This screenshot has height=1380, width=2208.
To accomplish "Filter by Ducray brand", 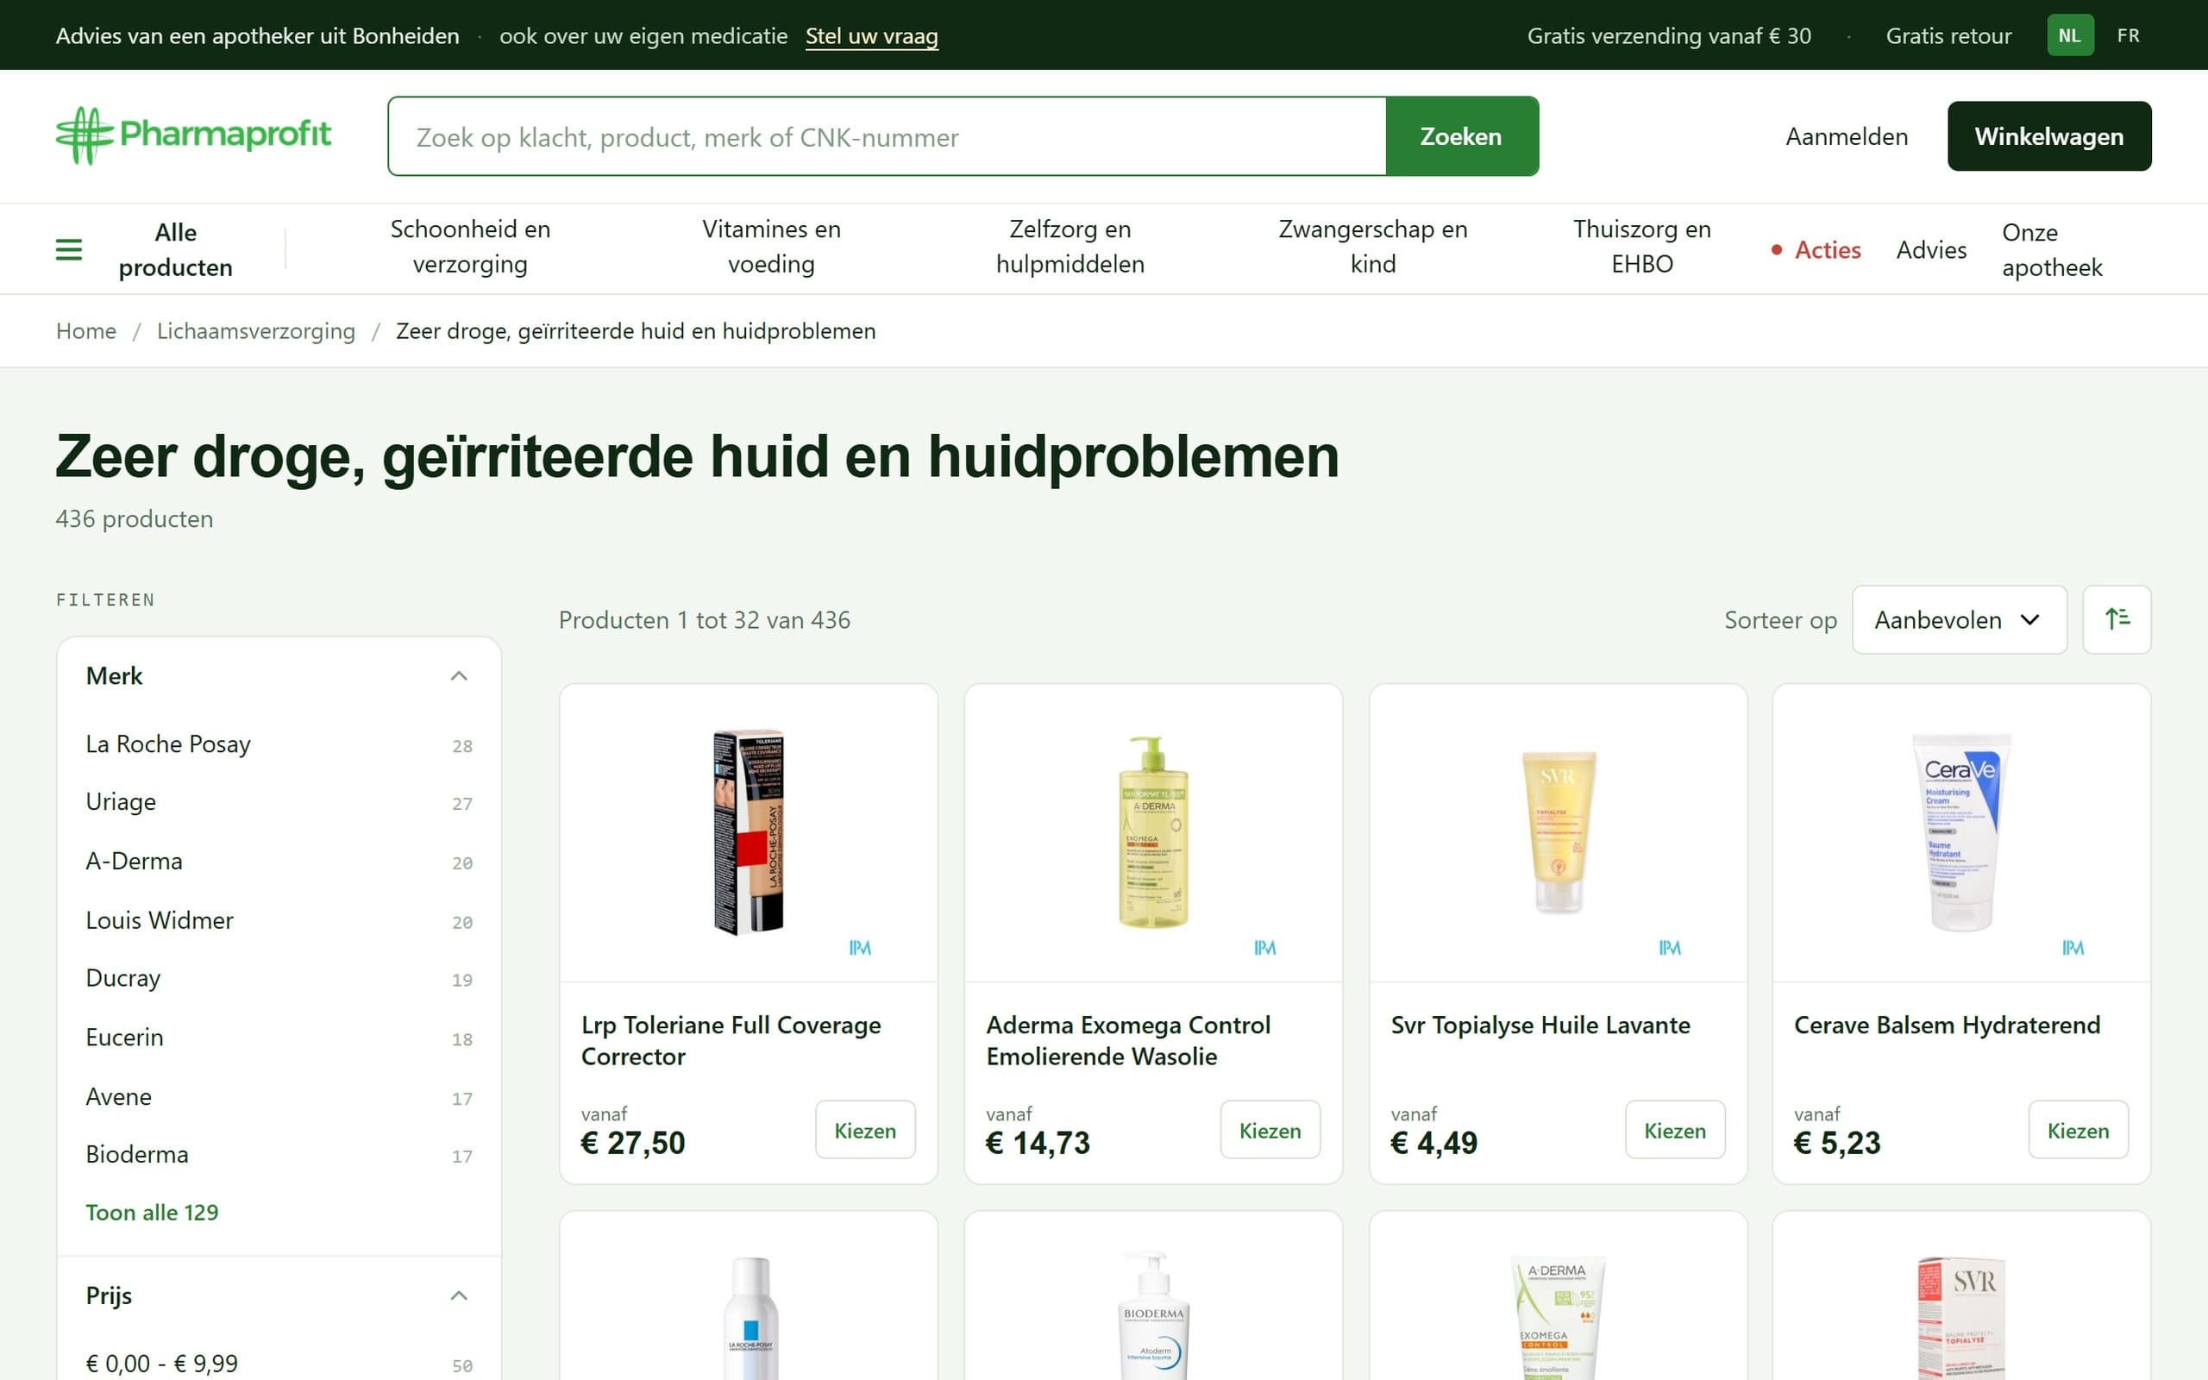I will pos(279,978).
